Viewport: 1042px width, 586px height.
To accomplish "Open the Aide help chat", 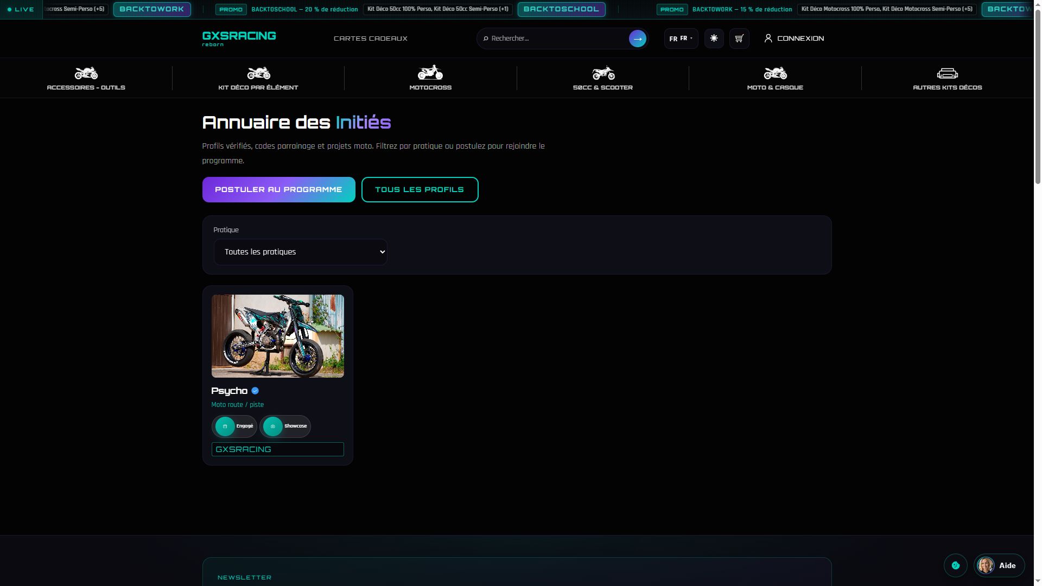I will pos(999,565).
